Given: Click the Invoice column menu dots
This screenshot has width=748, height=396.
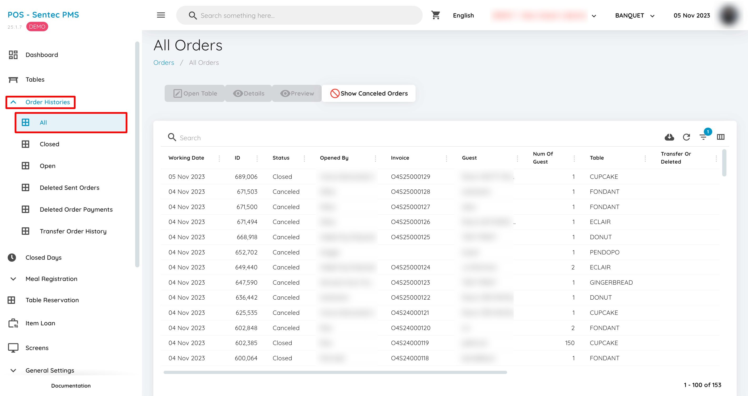Looking at the screenshot, I should coord(446,158).
